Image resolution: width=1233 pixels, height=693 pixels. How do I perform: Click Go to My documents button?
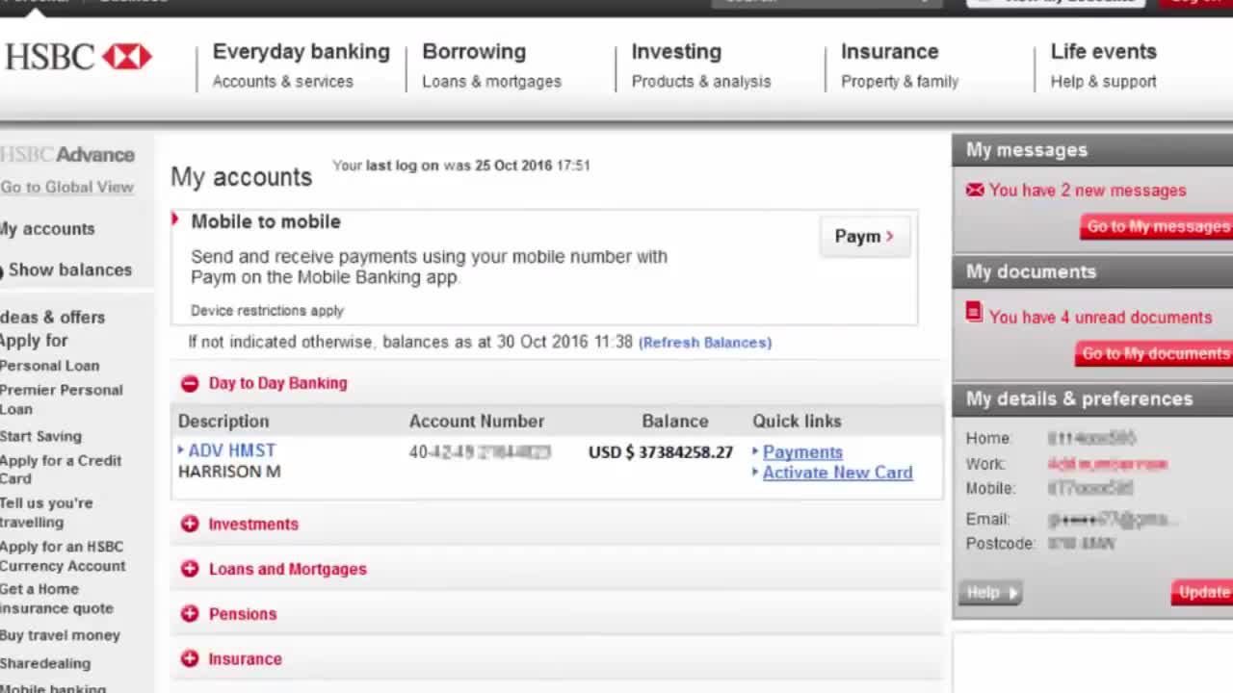[1154, 354]
